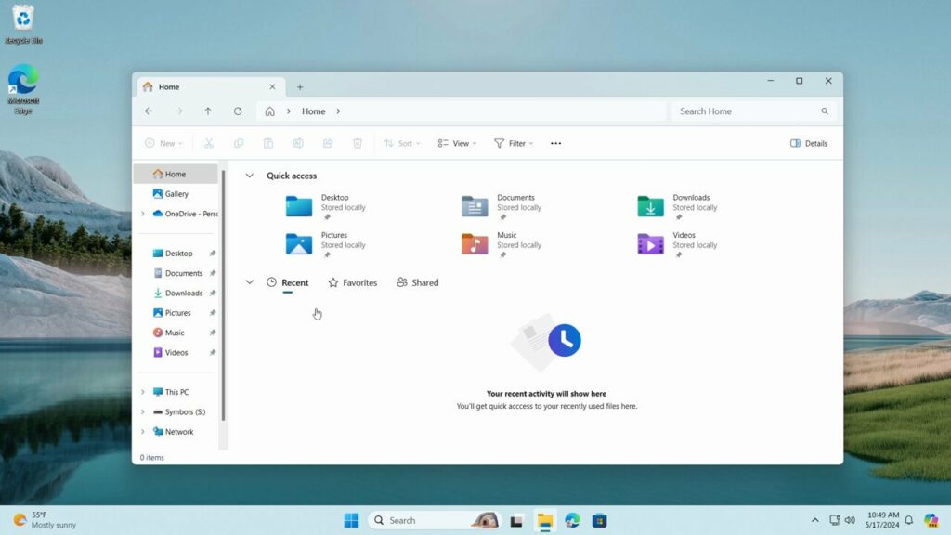Open more options ellipsis menu

pos(555,143)
